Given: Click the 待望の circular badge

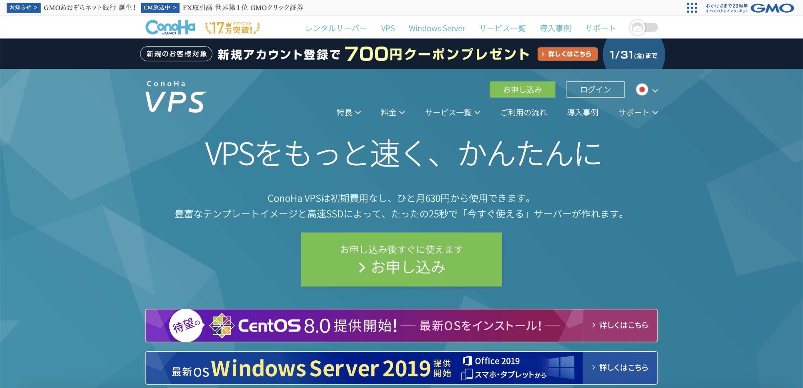Looking at the screenshot, I should 186,326.
